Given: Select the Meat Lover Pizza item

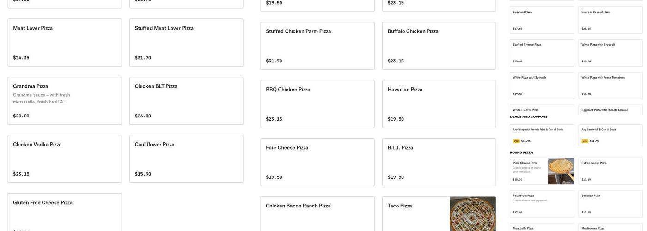Looking at the screenshot, I should coord(65,43).
